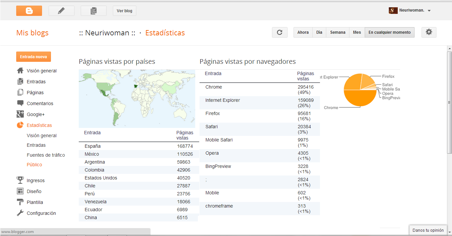Click the Firefox browser row

click(260, 116)
